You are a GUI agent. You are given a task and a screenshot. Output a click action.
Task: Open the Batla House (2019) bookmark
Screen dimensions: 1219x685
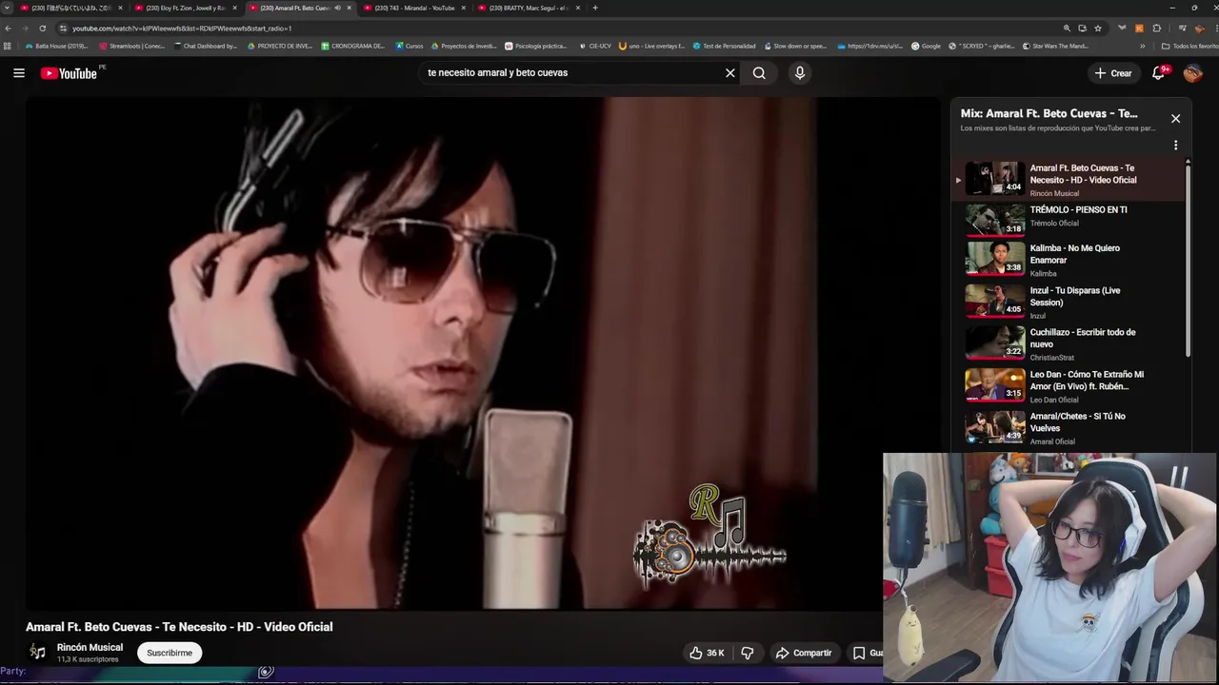57,46
